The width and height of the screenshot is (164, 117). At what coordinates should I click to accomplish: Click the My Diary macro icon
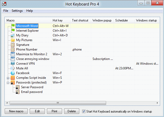[x=13, y=35]
